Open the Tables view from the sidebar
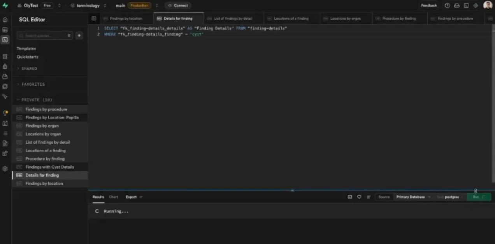Image resolution: width=495 pixels, height=244 pixels. pyautogui.click(x=5, y=29)
